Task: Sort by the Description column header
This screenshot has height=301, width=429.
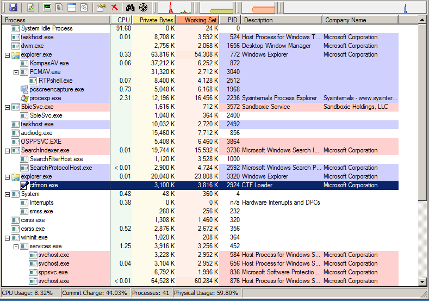Action: click(281, 20)
